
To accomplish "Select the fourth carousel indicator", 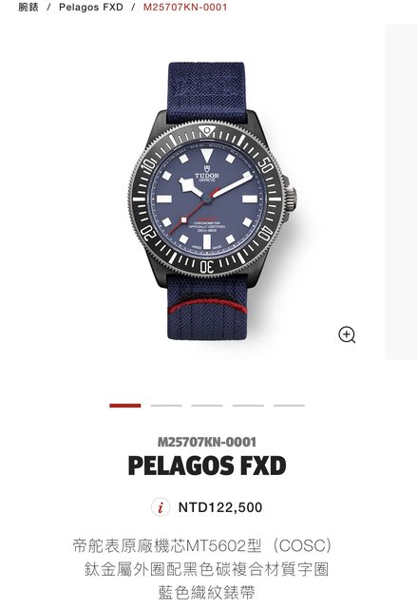I will click(249, 406).
